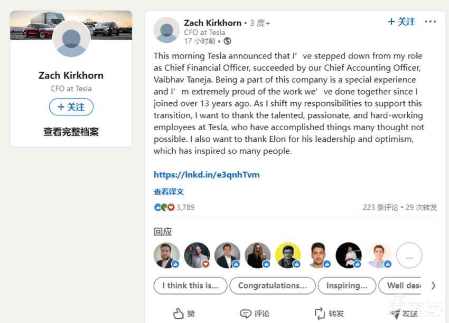The image size is (449, 323).
Task: Select the "I think this is..." quick reply
Action: 190,286
